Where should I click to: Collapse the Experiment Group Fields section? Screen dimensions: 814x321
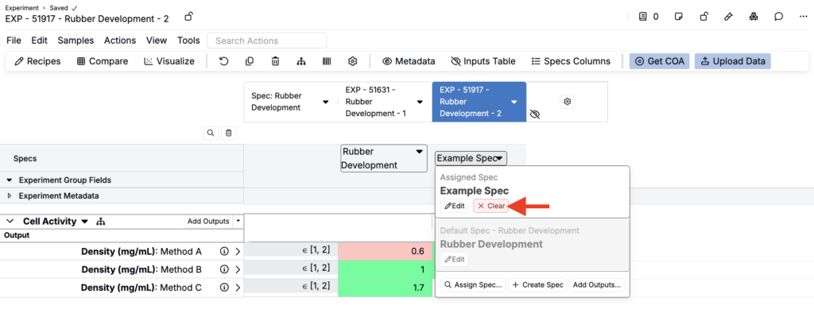coord(10,180)
